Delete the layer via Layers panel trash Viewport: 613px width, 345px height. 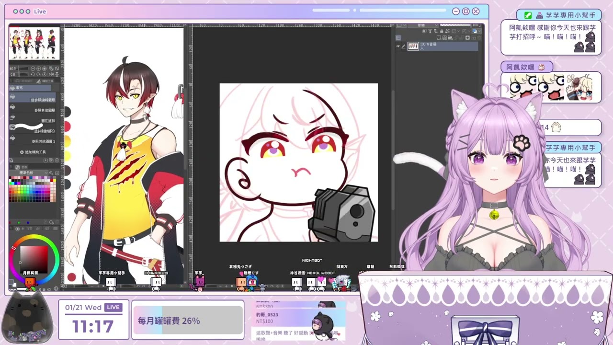tap(479, 38)
